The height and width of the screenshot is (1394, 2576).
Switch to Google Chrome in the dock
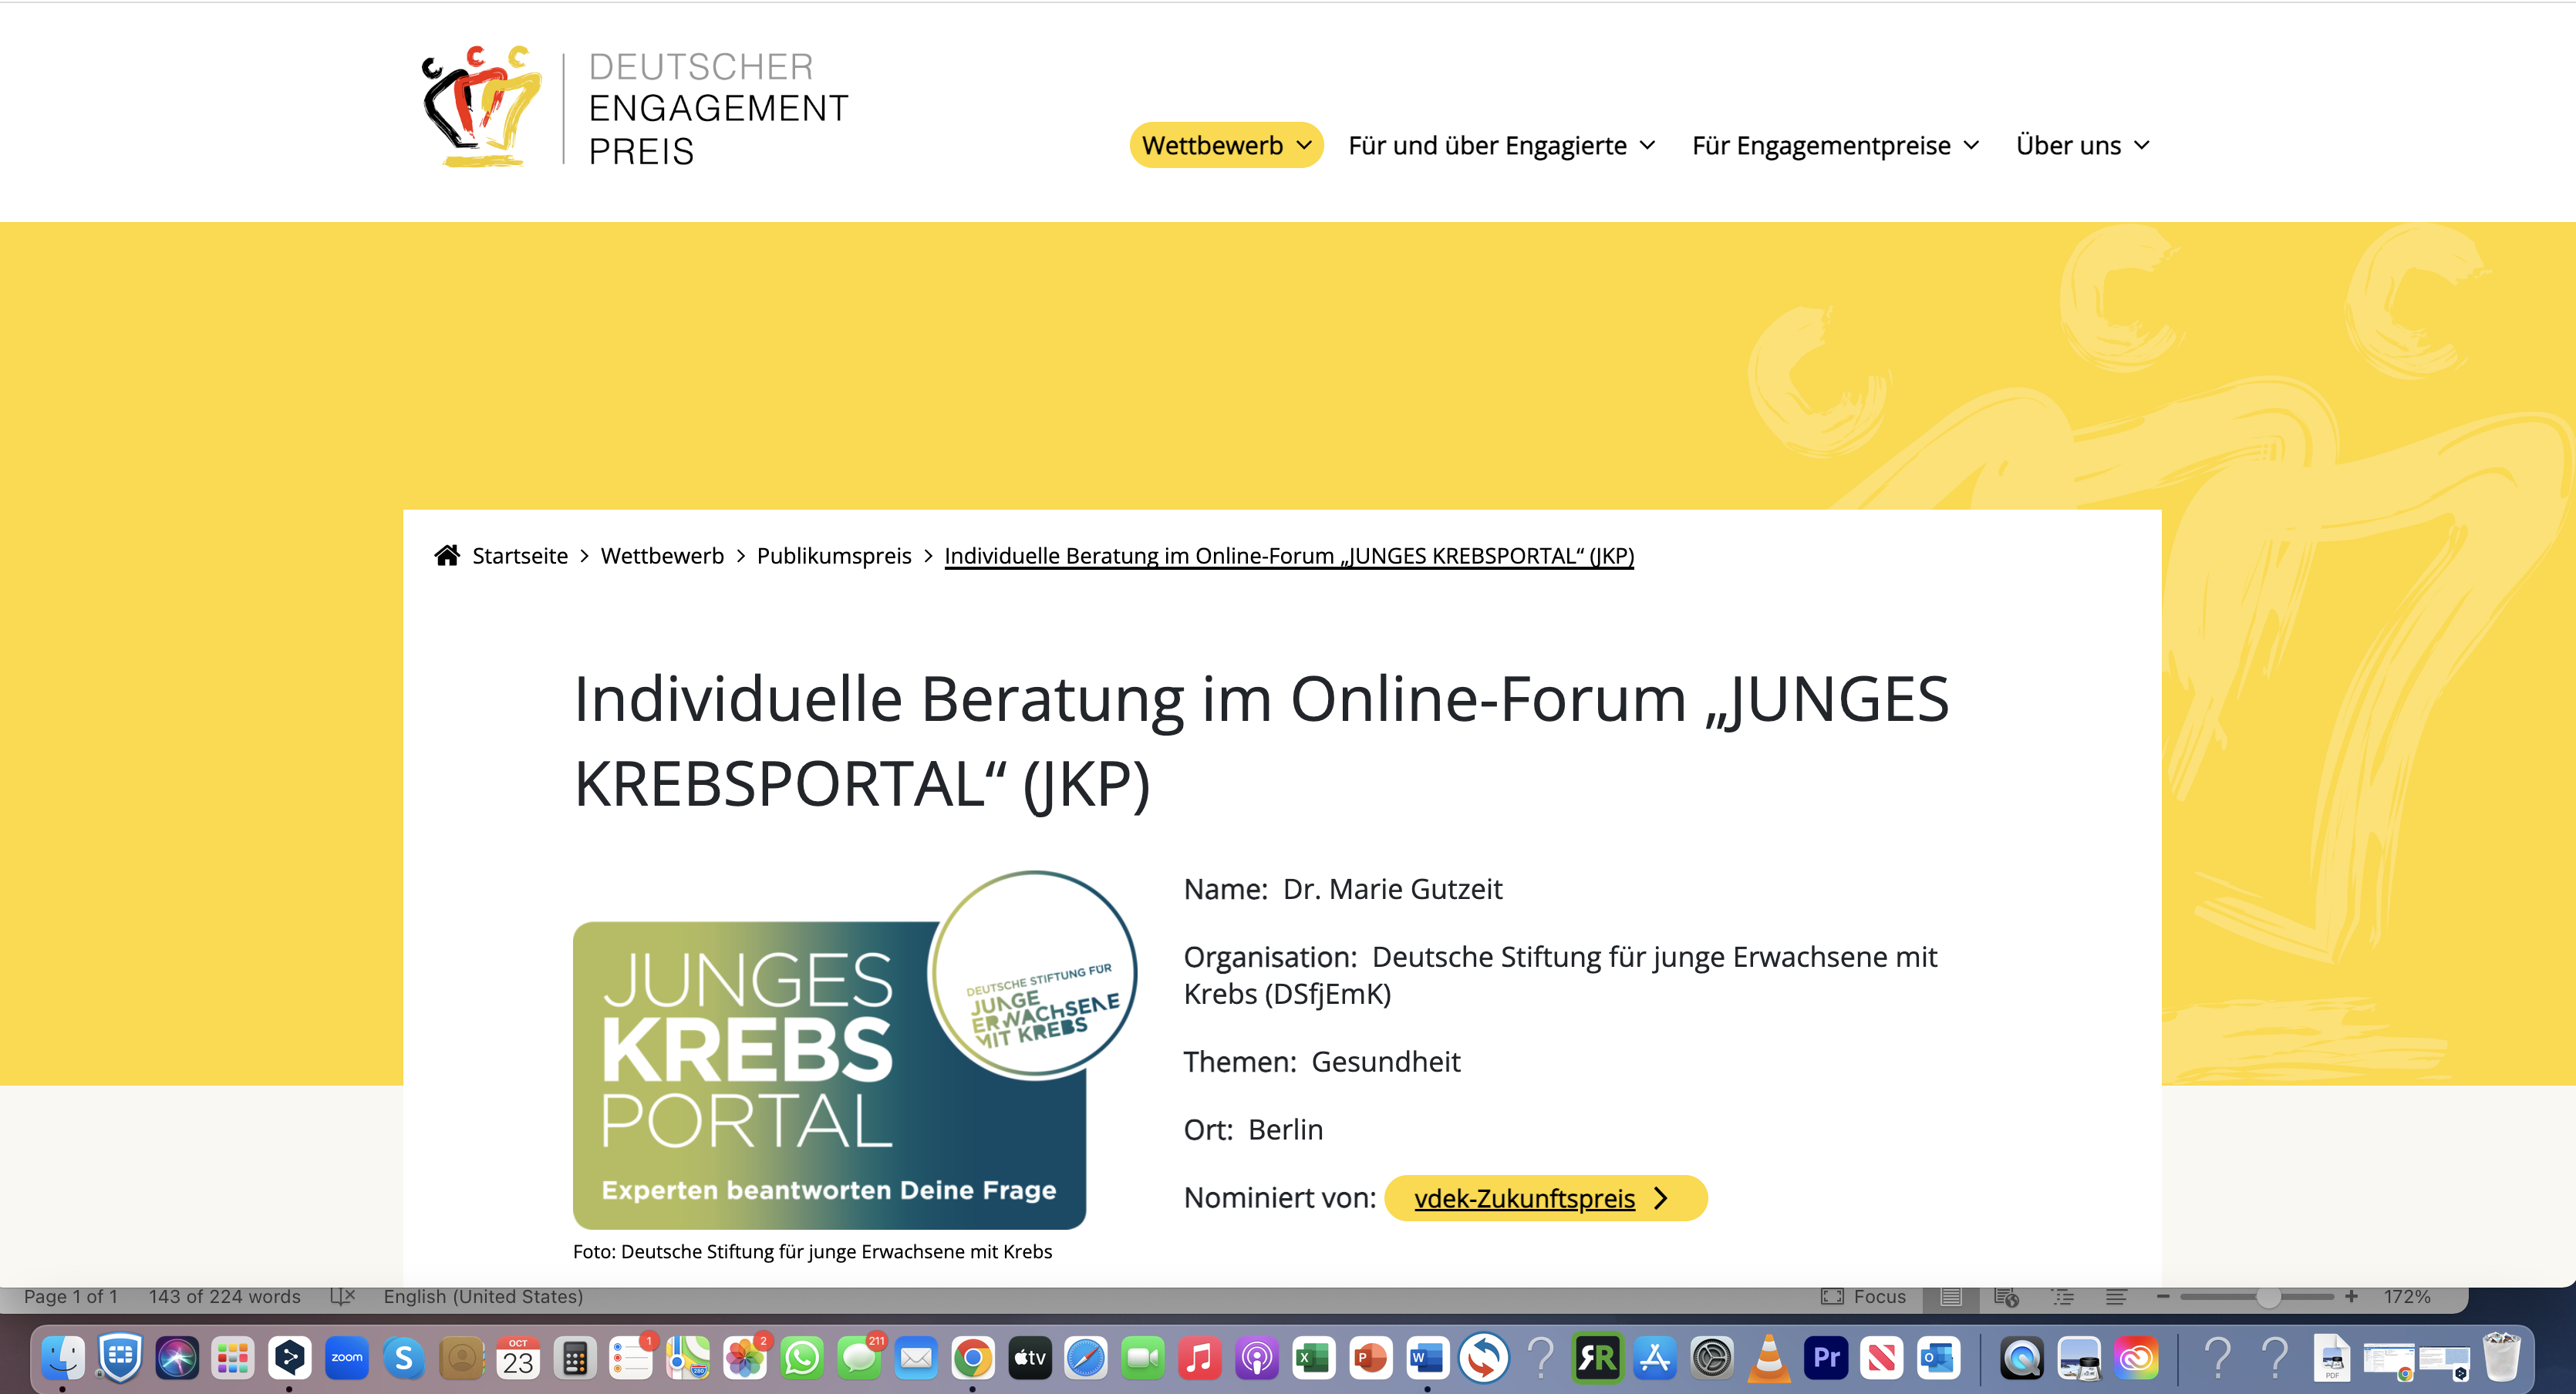973,1357
